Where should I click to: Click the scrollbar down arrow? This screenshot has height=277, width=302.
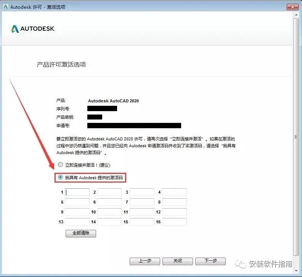tap(296, 271)
